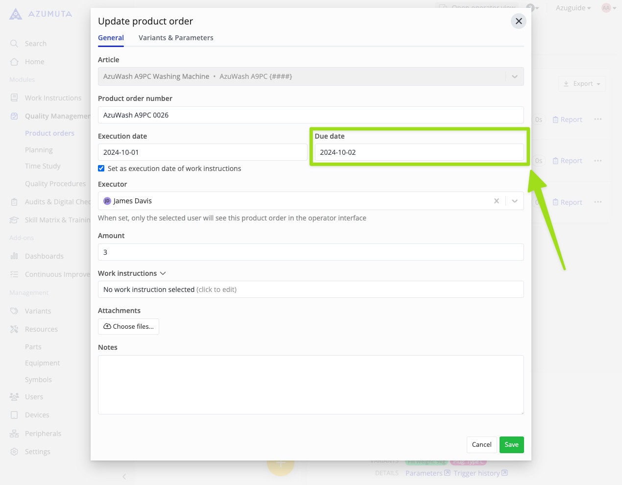Save the product order changes

[x=511, y=444]
